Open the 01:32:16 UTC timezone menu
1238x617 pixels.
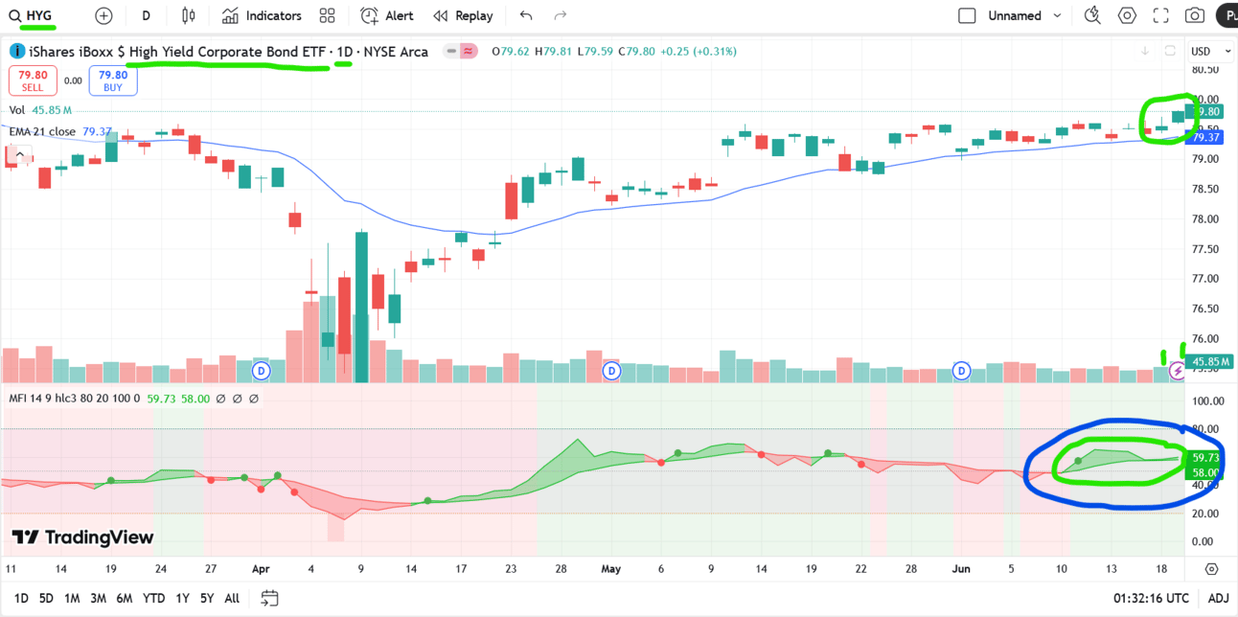1151,598
